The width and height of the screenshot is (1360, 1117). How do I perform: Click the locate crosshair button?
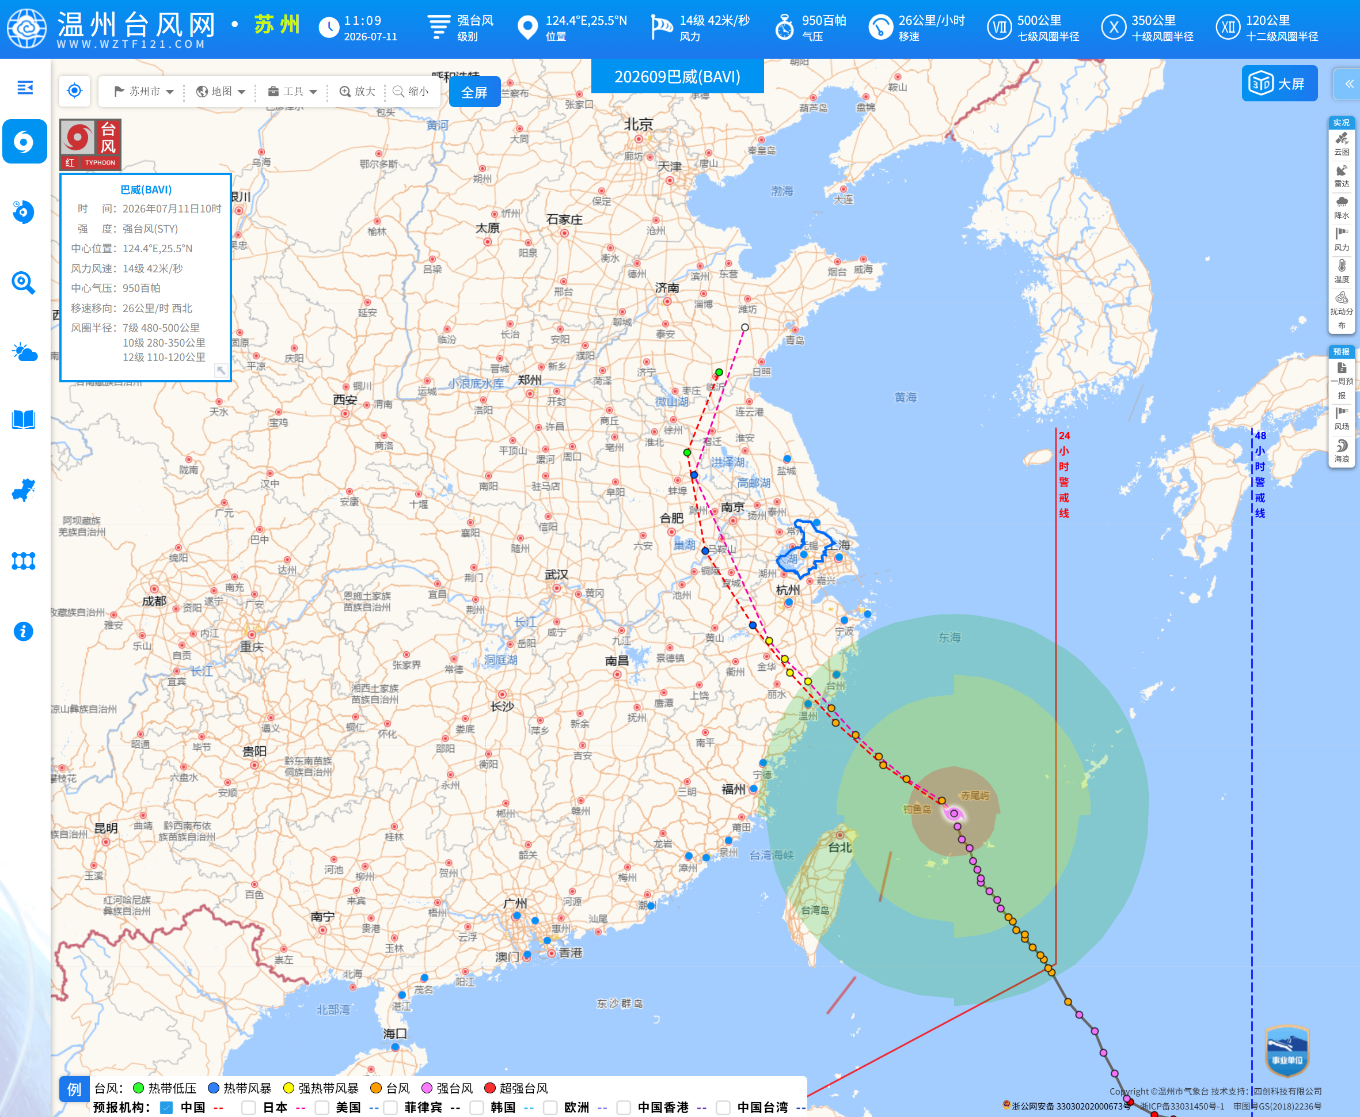pos(75,91)
